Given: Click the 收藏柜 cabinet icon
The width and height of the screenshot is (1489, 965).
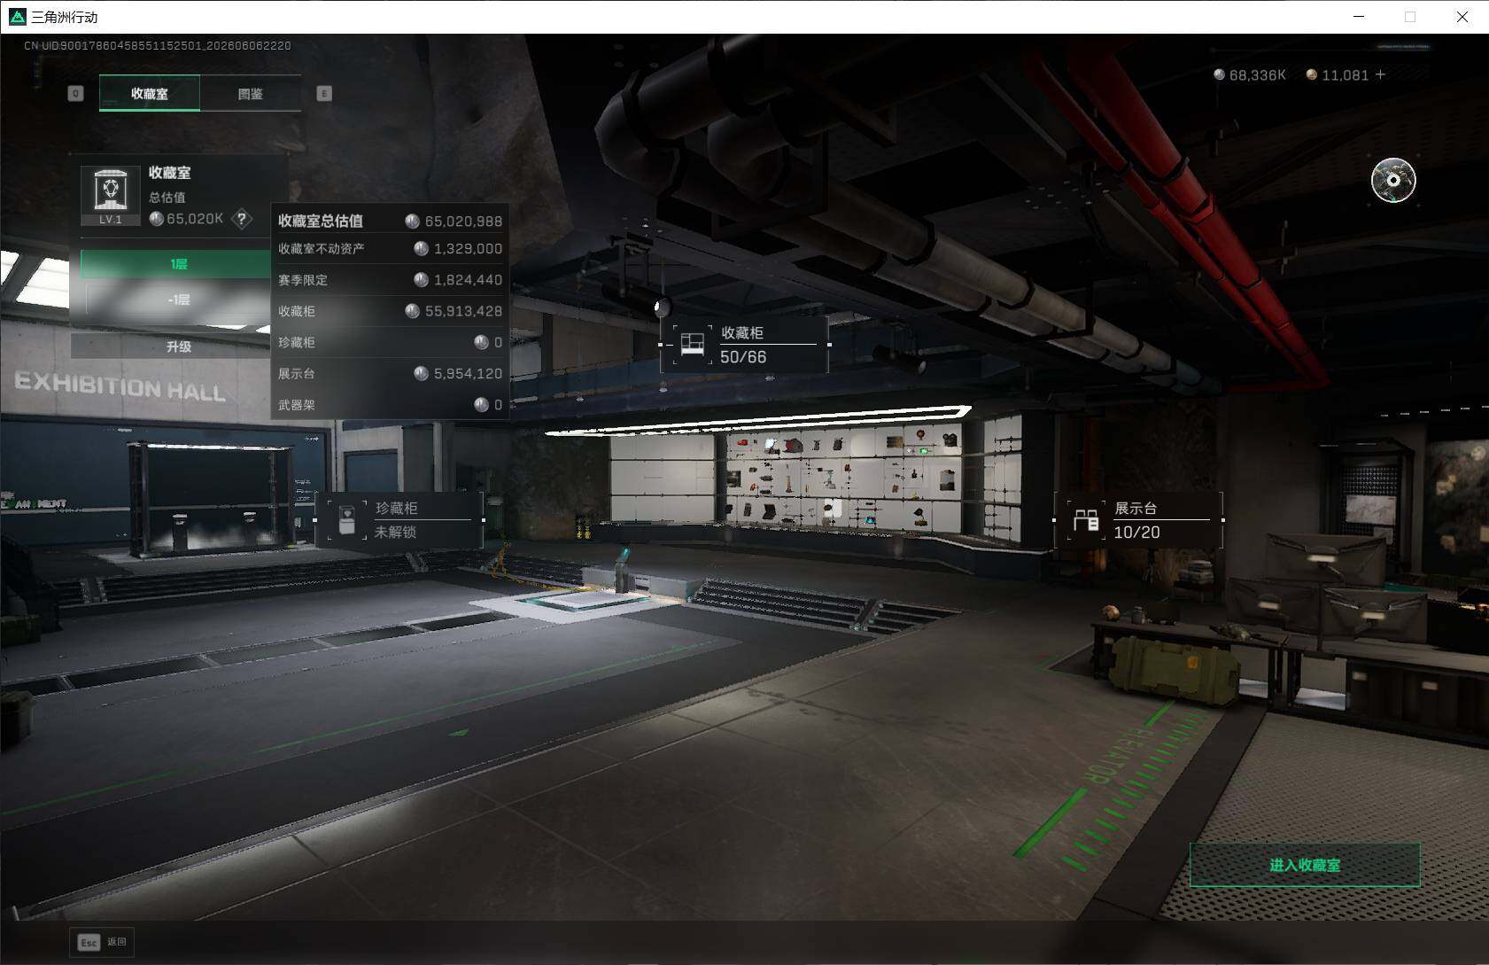Looking at the screenshot, I should 692,344.
